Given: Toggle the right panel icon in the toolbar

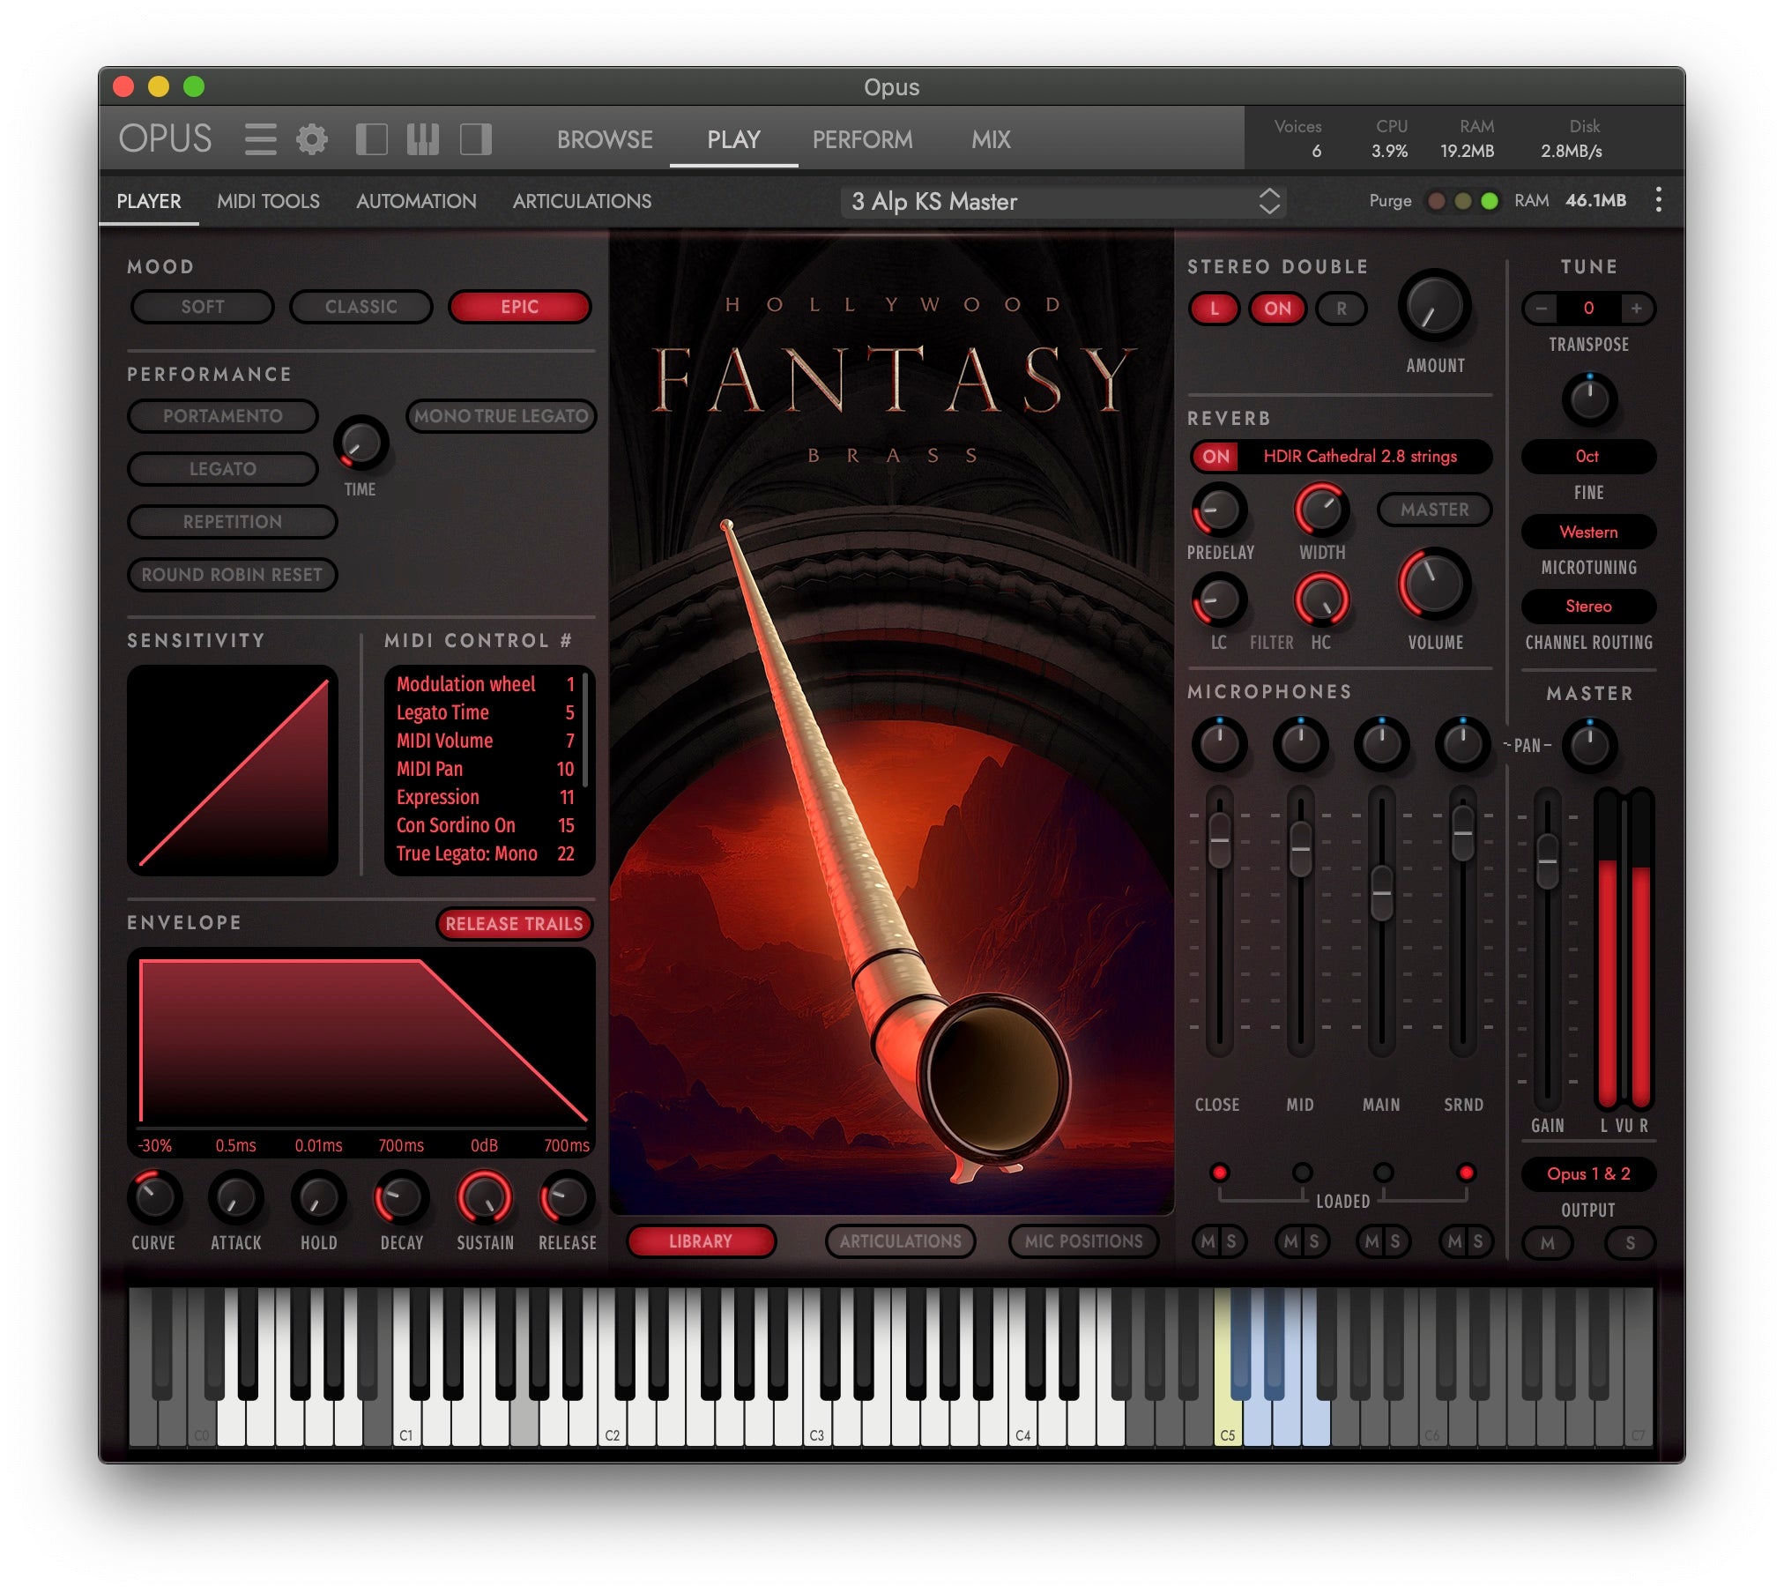Looking at the screenshot, I should pos(476,139).
